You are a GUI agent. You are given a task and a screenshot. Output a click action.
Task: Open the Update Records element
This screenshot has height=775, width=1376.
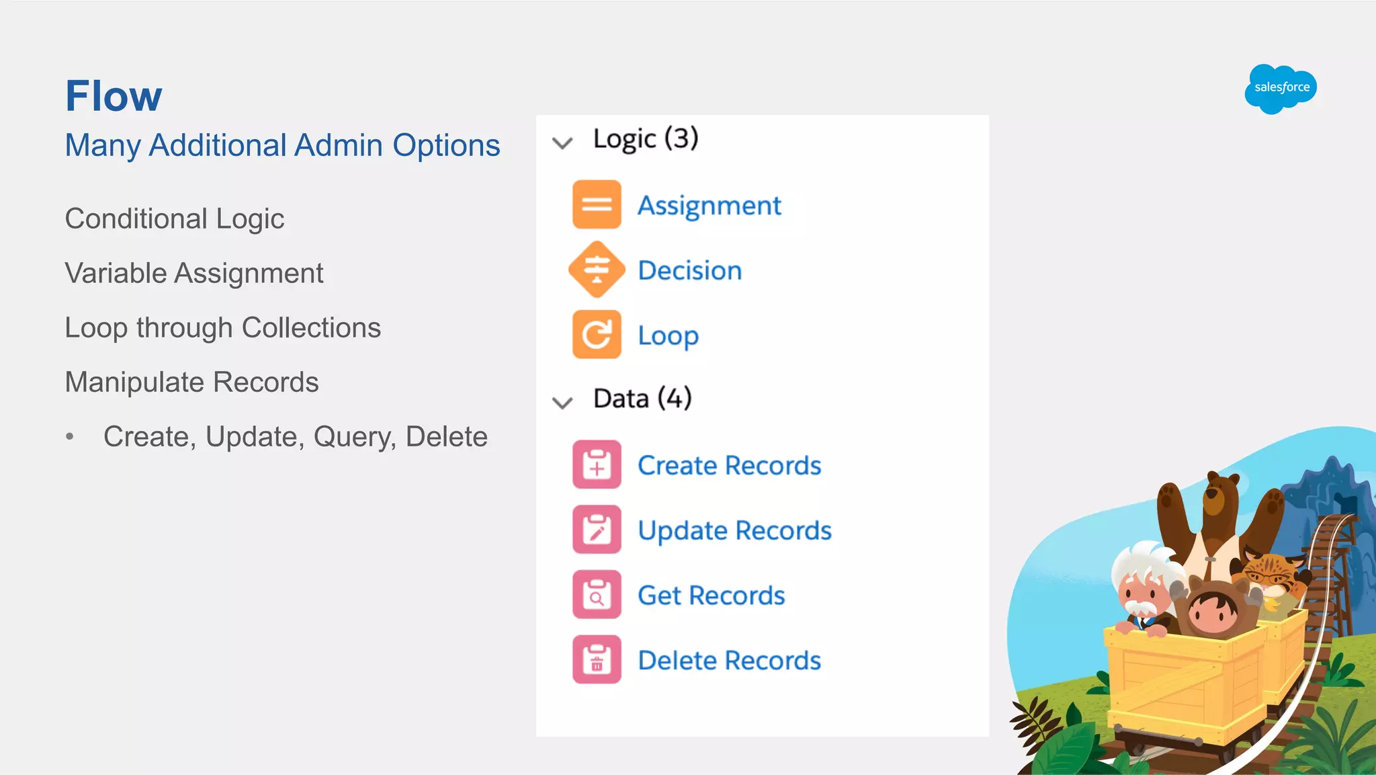735,531
